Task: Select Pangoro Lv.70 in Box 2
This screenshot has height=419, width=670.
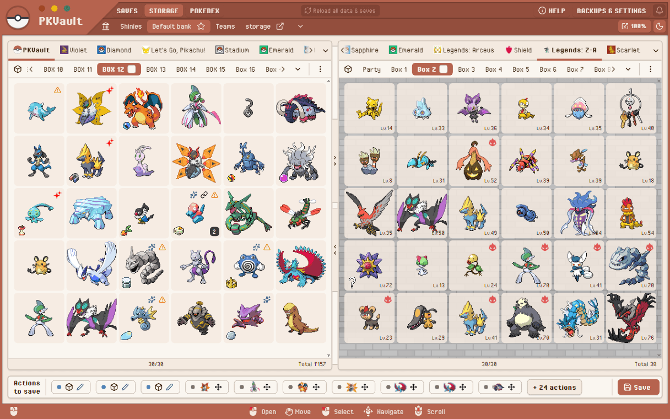Action: click(526, 318)
